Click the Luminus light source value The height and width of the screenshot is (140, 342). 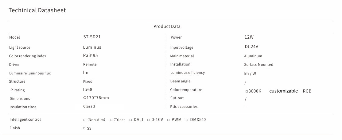(92, 47)
